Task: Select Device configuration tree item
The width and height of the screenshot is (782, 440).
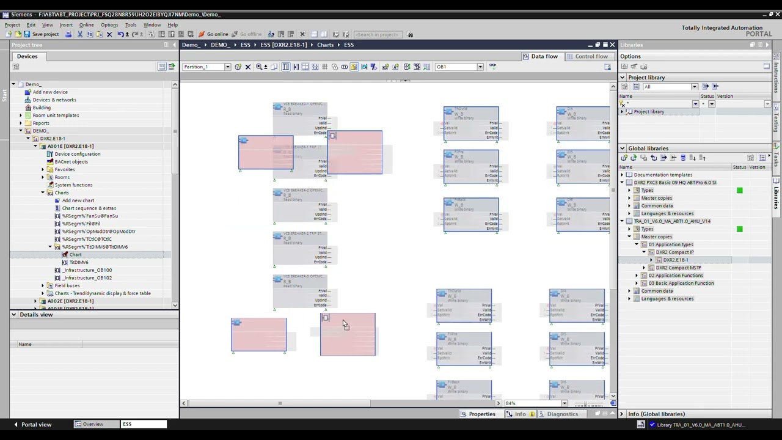Action: [77, 154]
